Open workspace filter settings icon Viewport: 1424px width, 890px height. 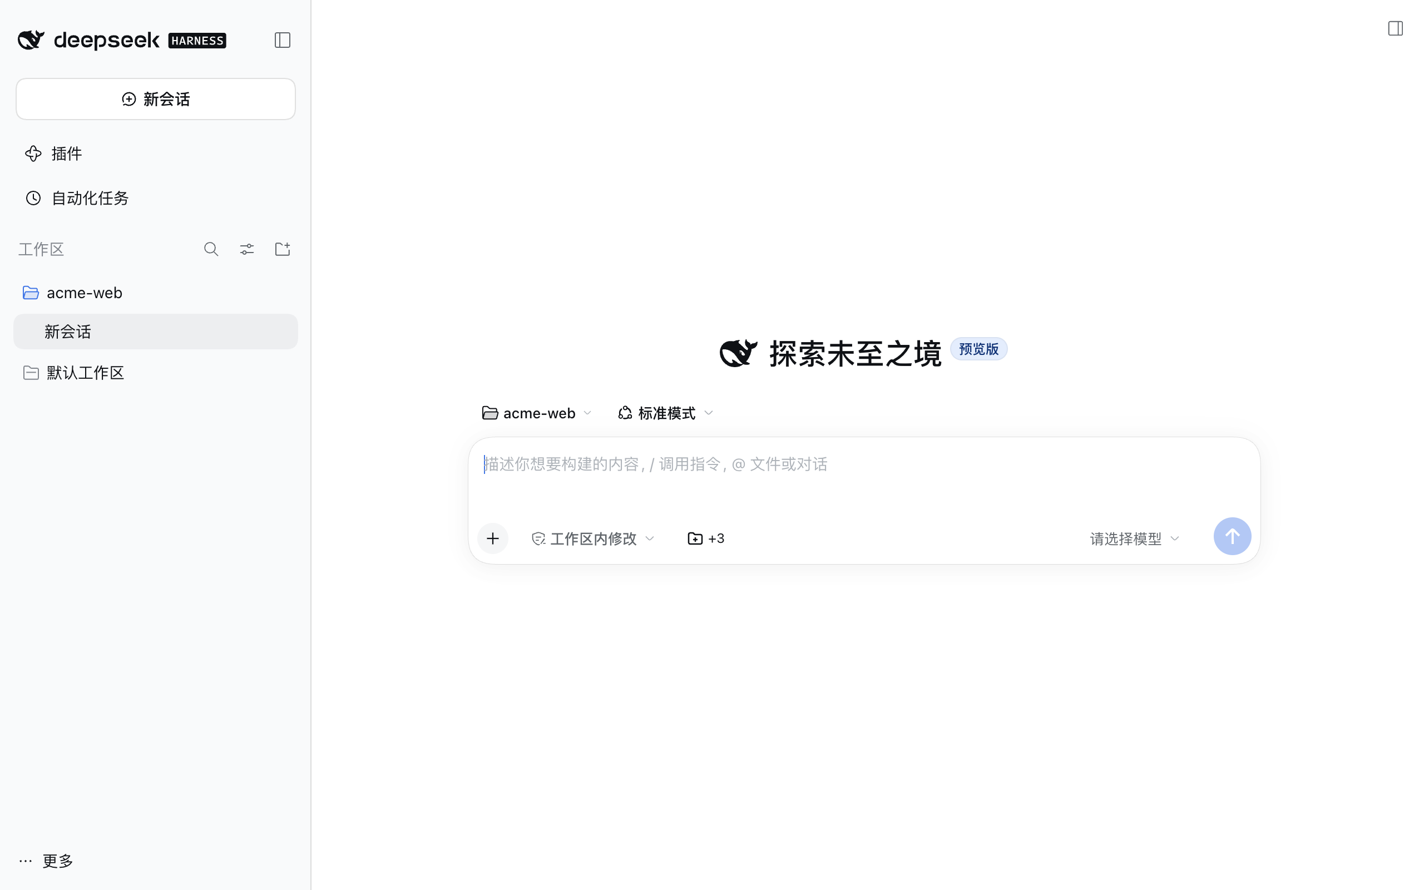point(246,249)
